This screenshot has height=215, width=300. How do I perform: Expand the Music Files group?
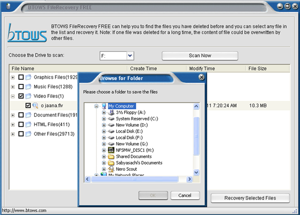(x=13, y=87)
